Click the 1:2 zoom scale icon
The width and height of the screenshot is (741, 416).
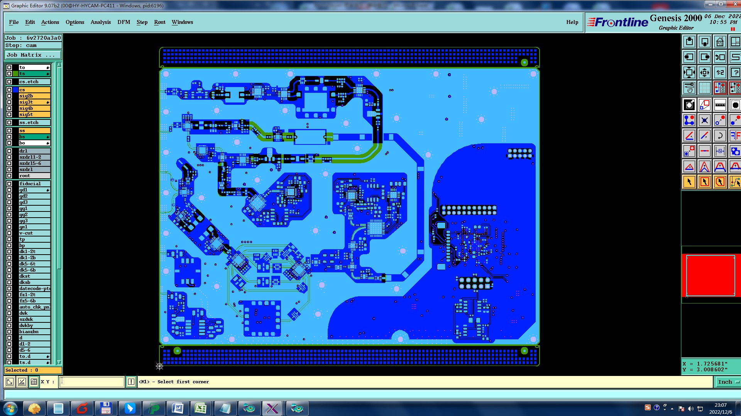(x=720, y=72)
